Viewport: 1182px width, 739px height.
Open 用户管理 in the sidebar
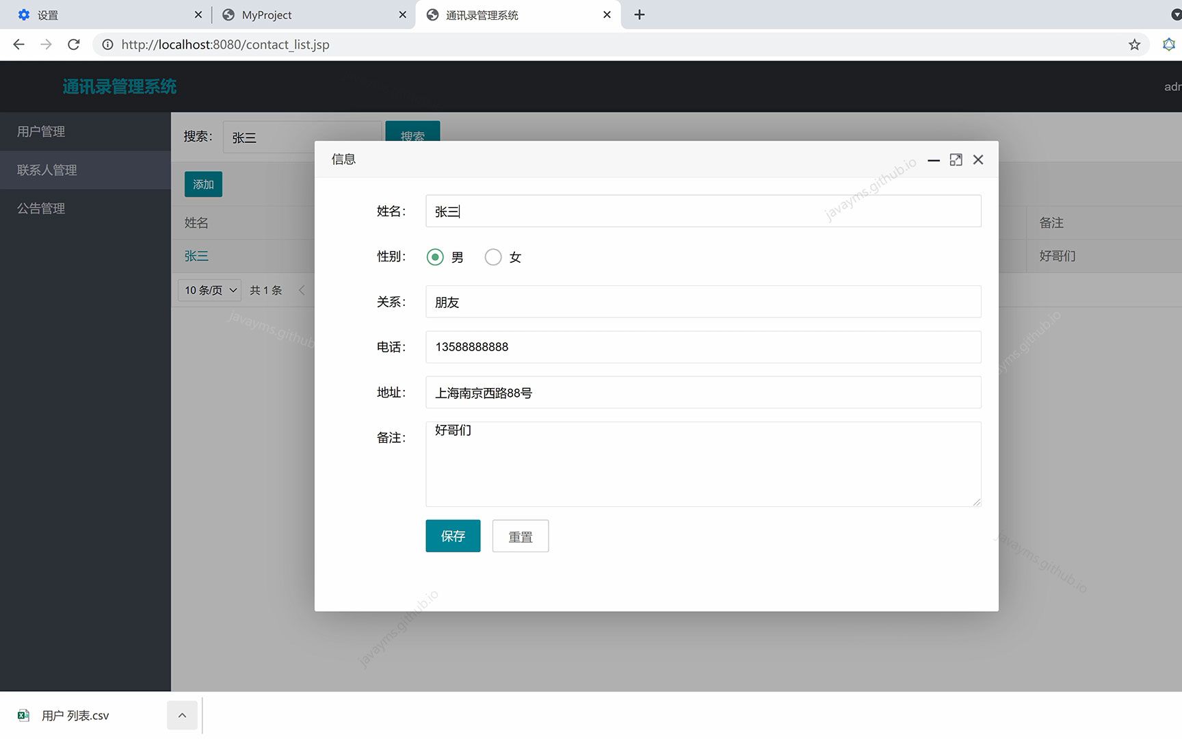coord(85,131)
